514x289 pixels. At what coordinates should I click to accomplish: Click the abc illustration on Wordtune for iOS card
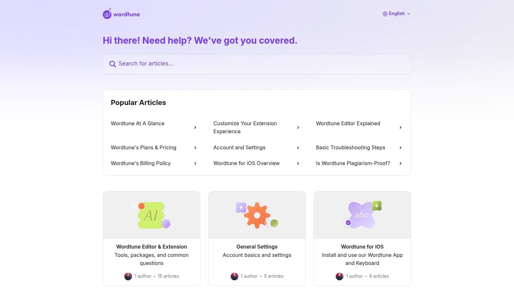pos(362,215)
